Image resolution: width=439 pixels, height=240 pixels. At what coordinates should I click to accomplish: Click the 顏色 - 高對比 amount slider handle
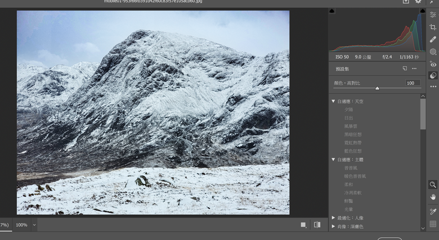pyautogui.click(x=377, y=88)
